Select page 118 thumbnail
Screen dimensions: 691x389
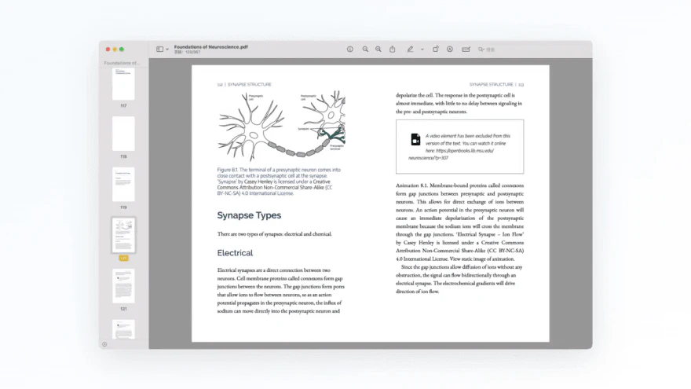[123, 134]
